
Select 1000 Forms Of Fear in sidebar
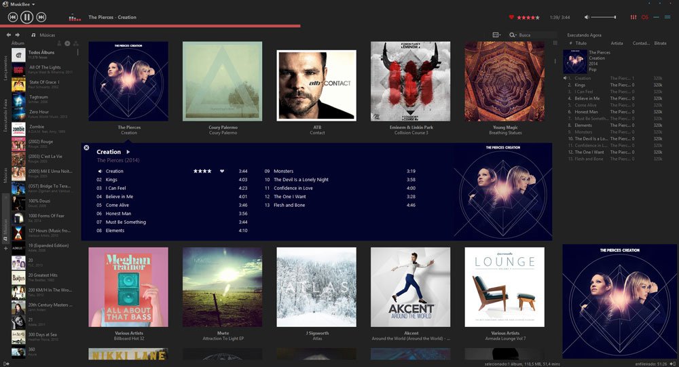[43, 218]
